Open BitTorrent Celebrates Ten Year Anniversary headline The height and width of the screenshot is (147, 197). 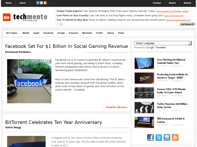pyautogui.click(x=54, y=122)
